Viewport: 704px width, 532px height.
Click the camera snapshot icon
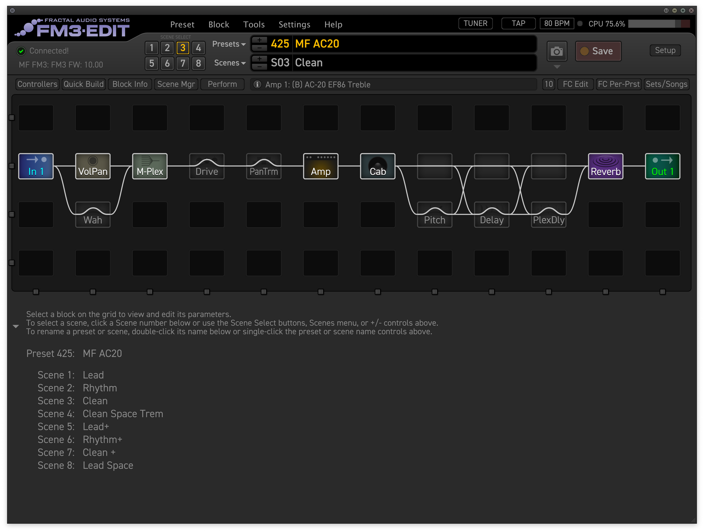coord(556,51)
